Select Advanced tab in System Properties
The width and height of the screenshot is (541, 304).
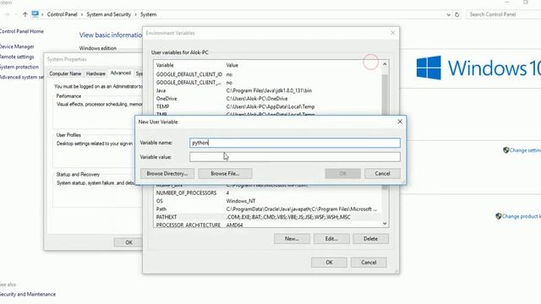point(120,73)
